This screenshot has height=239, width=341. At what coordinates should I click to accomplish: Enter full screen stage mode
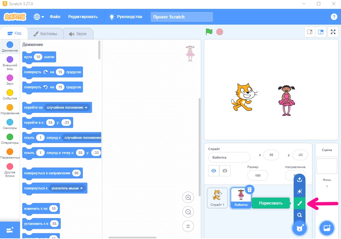pyautogui.click(x=333, y=32)
